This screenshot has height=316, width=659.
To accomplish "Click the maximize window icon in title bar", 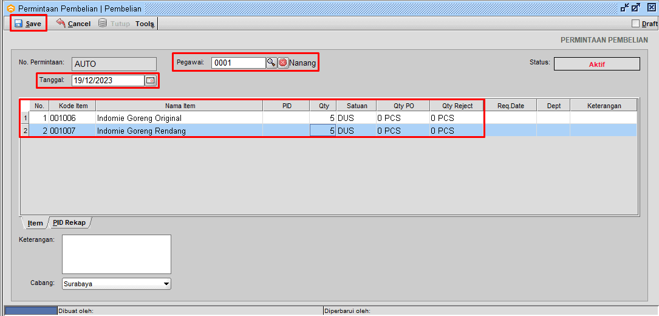I will pyautogui.click(x=636, y=9).
